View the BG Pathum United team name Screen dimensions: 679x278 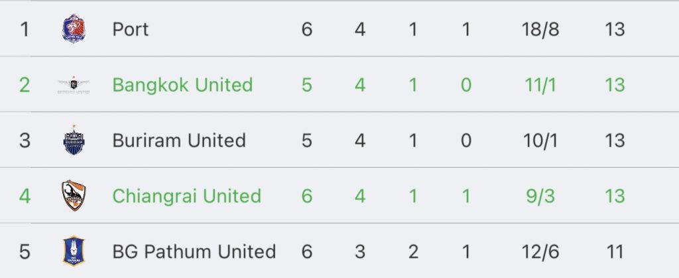click(x=194, y=251)
